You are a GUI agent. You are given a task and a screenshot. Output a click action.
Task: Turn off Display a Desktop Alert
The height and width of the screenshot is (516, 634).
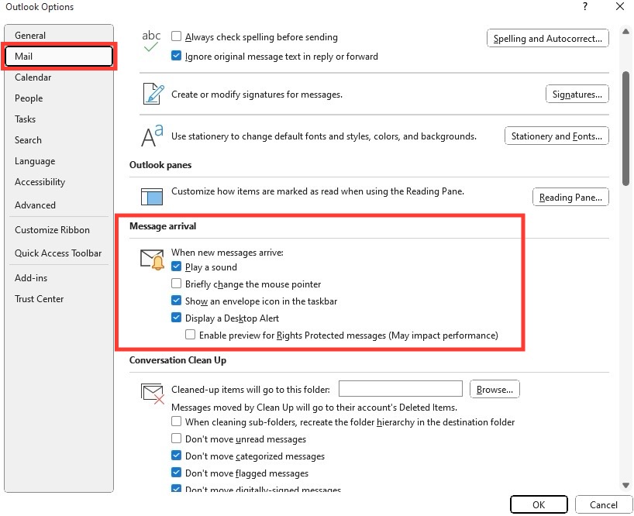click(x=176, y=318)
